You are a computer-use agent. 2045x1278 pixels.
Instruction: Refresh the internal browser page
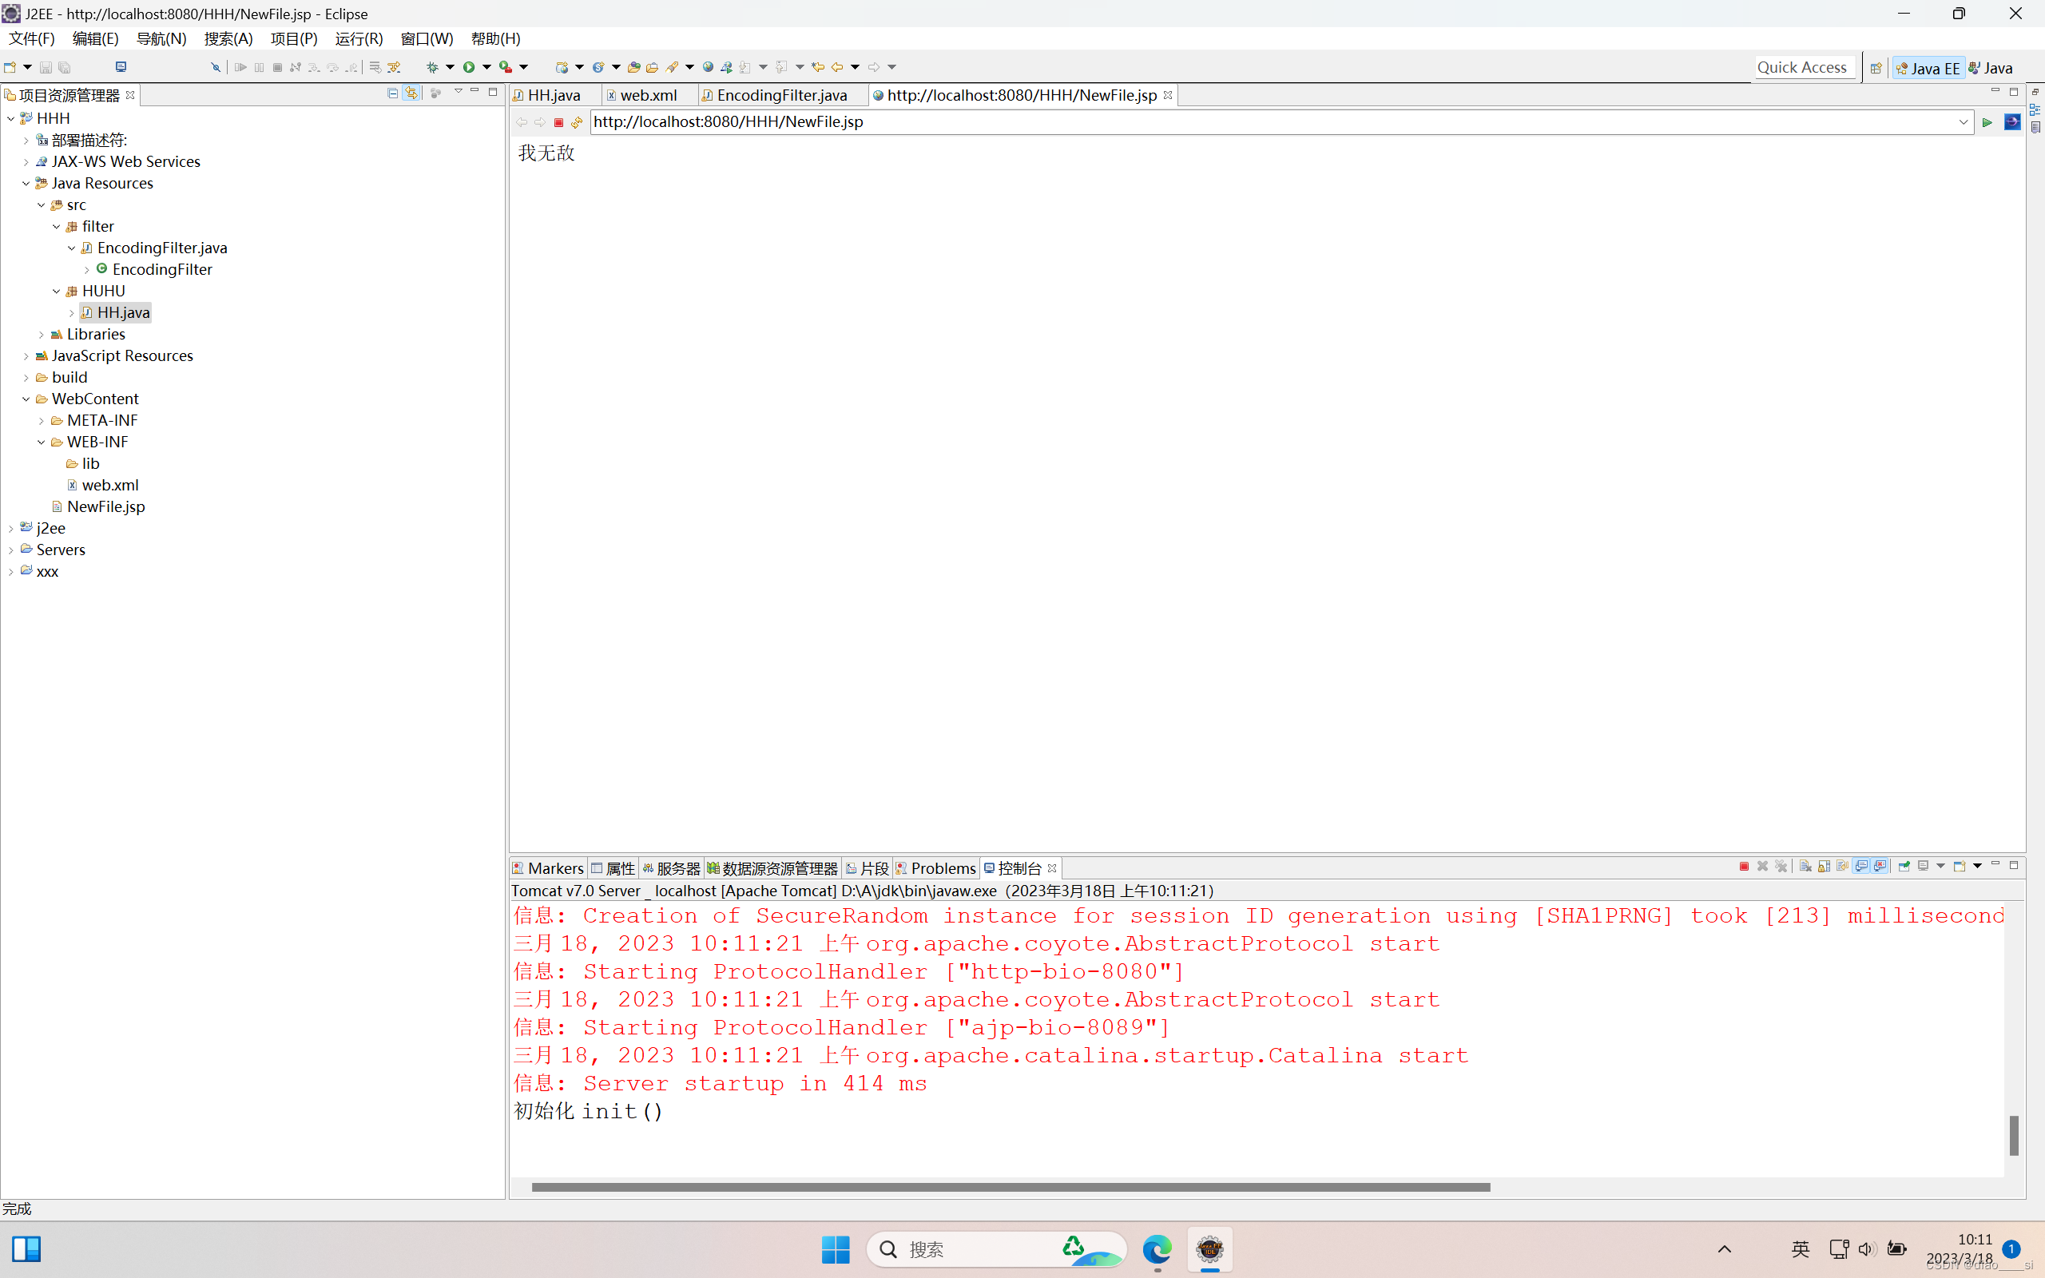[576, 122]
